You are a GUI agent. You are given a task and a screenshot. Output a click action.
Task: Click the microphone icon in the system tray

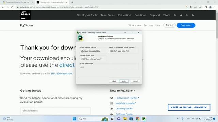point(183,119)
